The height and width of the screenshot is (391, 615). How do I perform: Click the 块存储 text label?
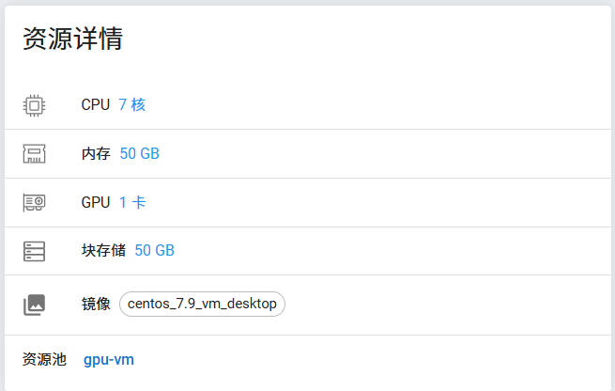103,251
